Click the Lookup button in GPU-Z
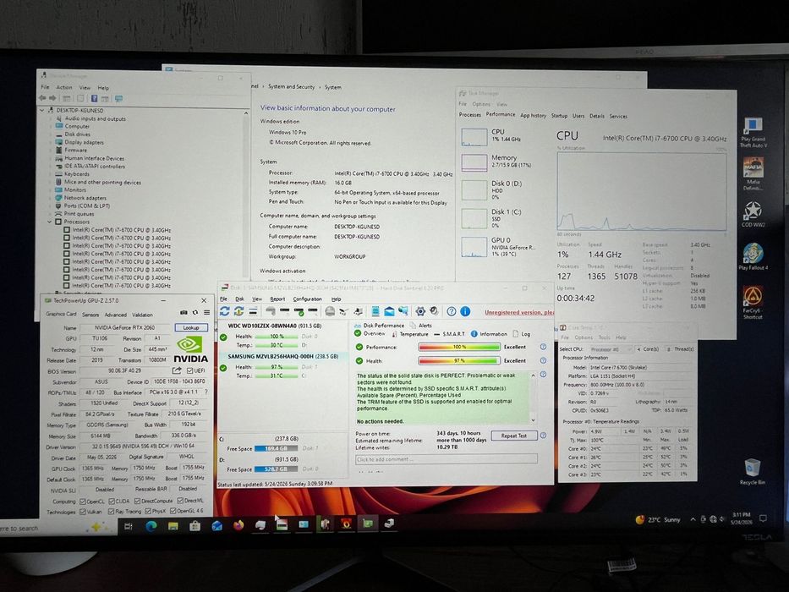Screen dimensions: 789x592 point(191,328)
